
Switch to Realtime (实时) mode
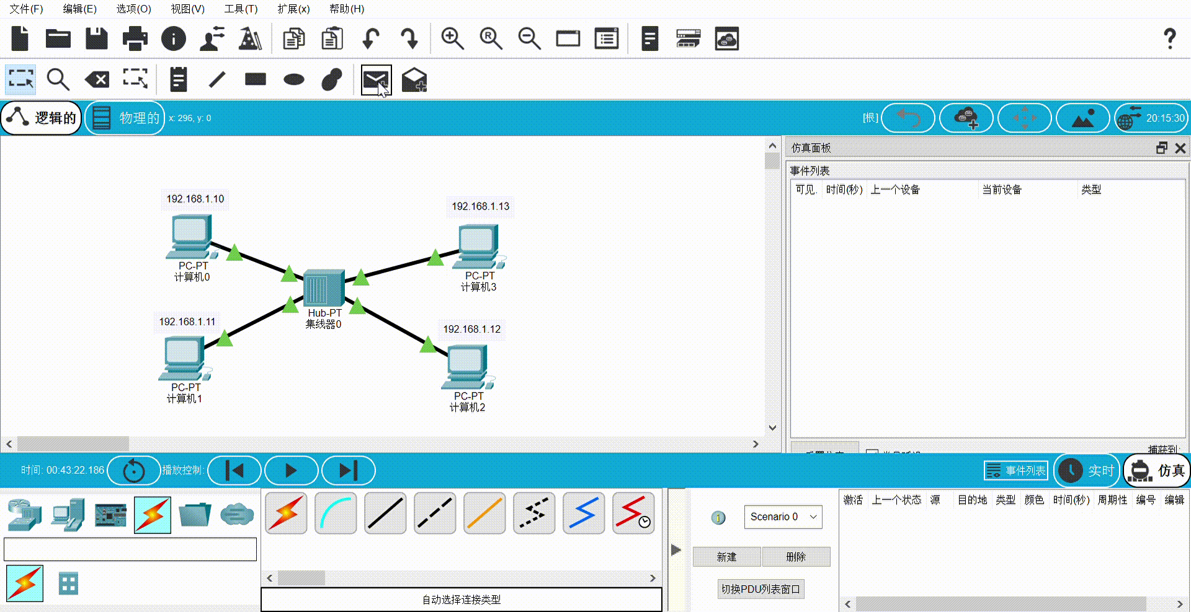pos(1088,471)
